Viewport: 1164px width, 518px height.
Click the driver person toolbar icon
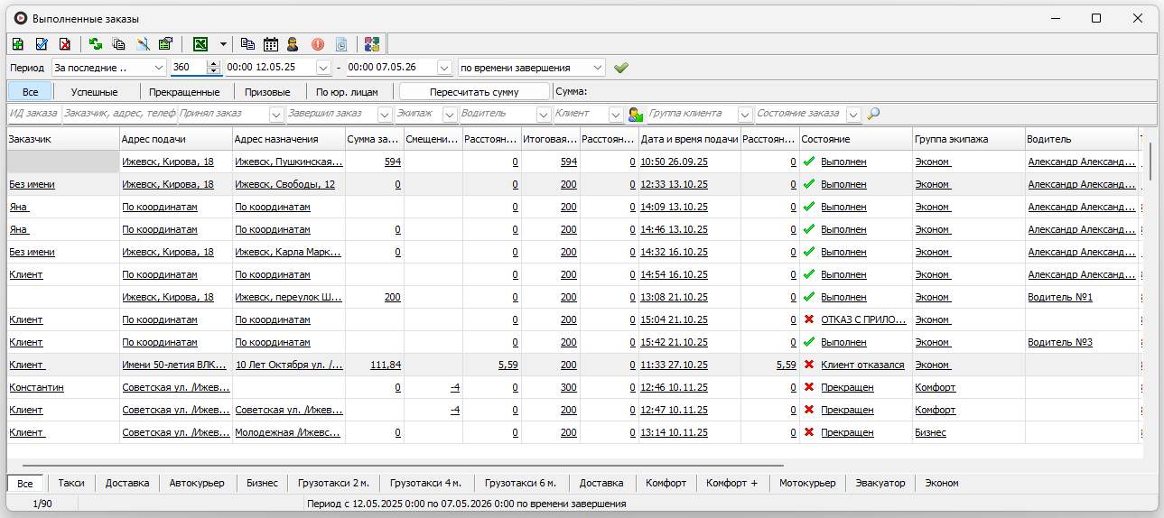293,43
